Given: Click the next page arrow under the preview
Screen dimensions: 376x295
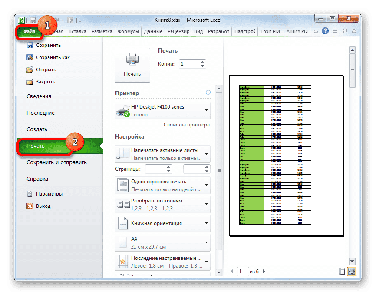Looking at the screenshot, I should (x=265, y=271).
